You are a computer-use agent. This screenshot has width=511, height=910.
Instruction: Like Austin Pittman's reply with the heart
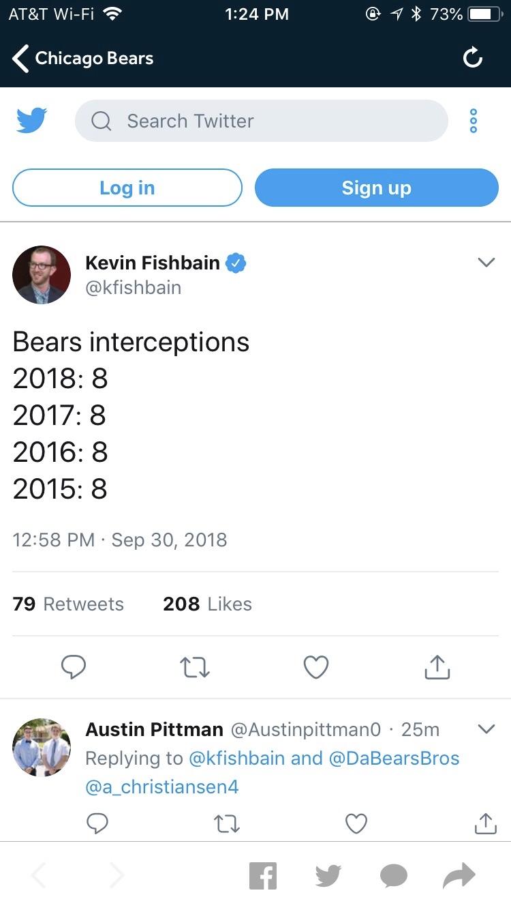(x=356, y=823)
